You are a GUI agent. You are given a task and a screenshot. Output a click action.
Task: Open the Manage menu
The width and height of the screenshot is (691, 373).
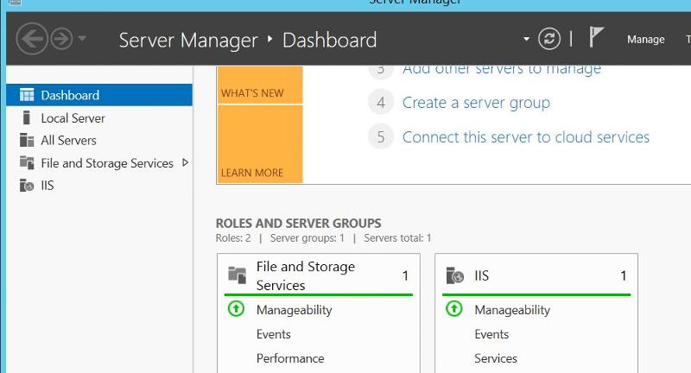point(645,40)
